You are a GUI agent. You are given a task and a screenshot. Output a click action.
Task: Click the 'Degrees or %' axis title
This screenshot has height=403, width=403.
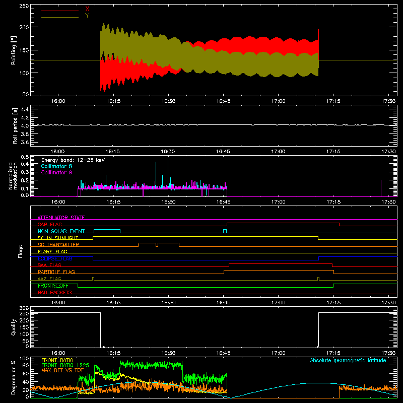click(14, 377)
